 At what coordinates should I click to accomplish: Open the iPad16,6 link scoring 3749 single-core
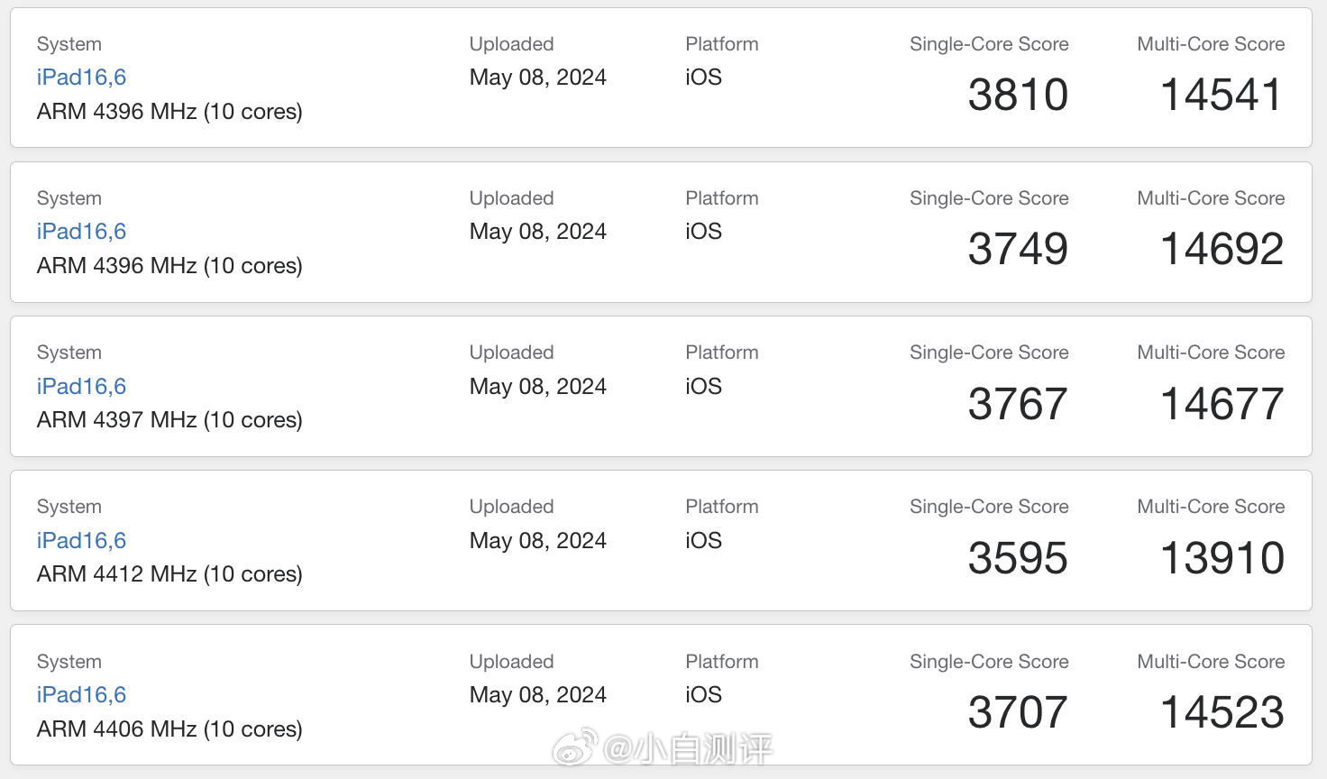[x=81, y=232]
